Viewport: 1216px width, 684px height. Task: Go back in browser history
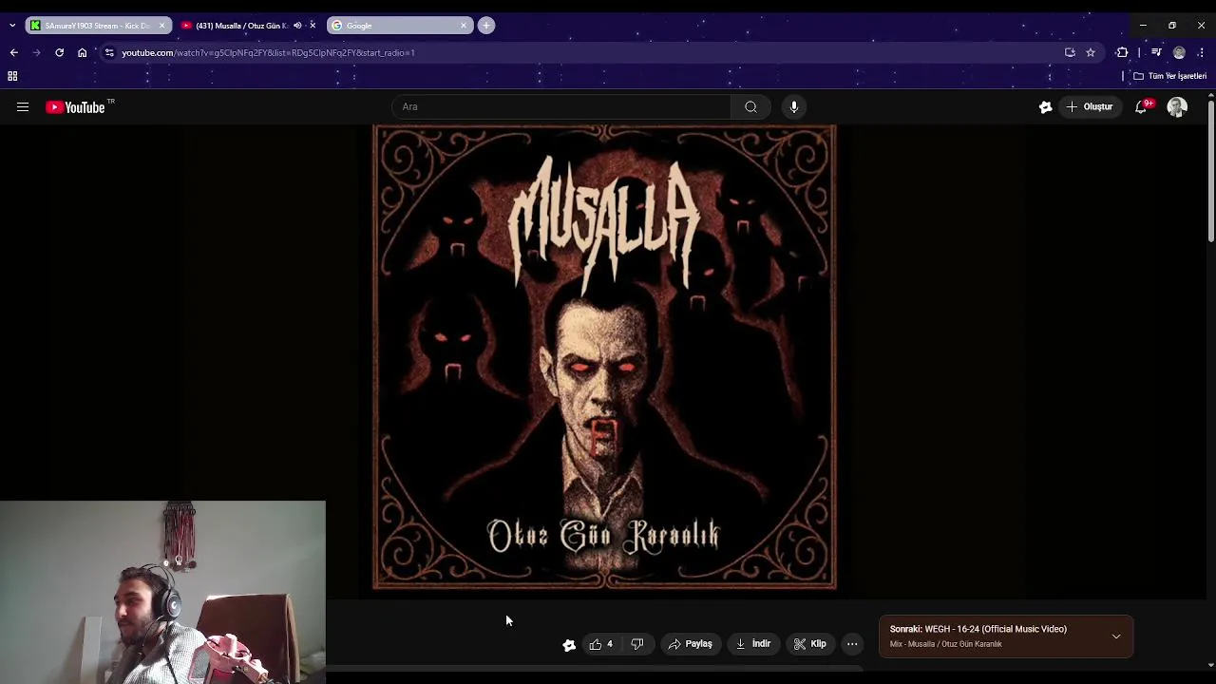click(x=13, y=52)
